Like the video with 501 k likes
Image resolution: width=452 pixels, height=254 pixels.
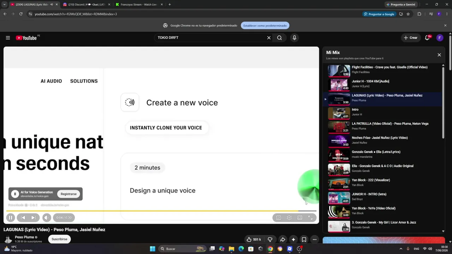pyautogui.click(x=254, y=240)
